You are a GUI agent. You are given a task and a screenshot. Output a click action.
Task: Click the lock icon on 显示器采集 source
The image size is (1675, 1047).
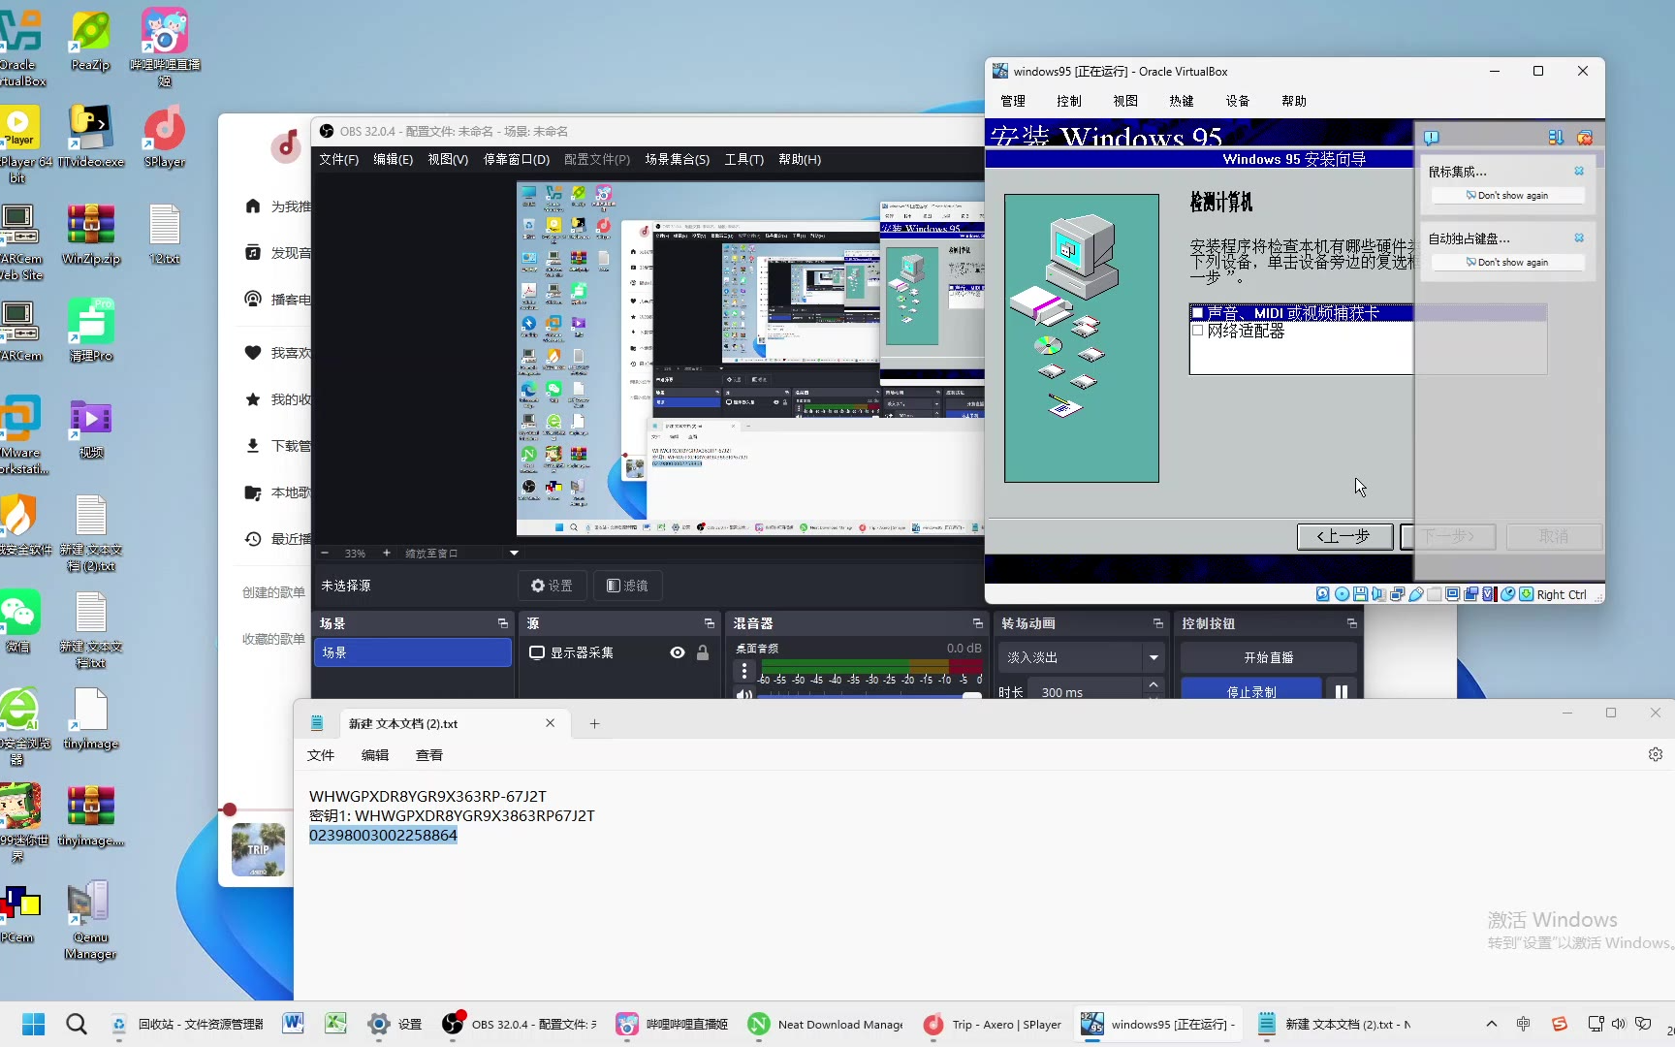[703, 652]
